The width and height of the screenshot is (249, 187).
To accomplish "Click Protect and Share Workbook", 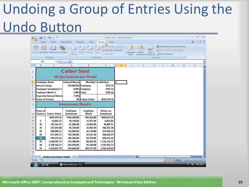I will [171, 46].
